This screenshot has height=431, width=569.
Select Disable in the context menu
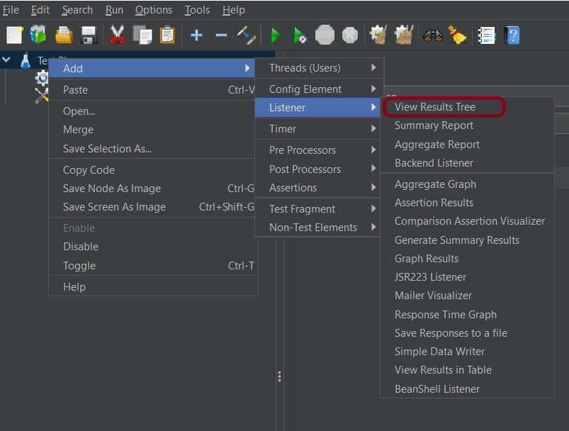[x=81, y=247]
